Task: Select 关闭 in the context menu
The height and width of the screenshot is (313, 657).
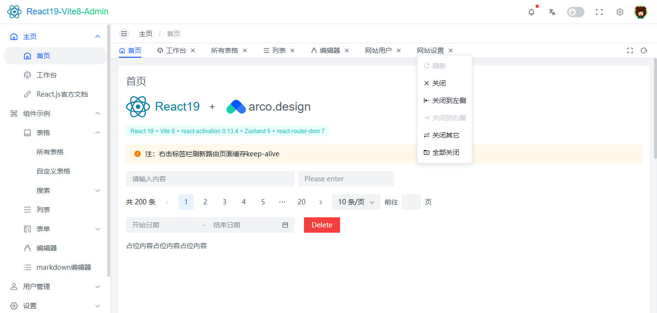Action: (x=444, y=83)
